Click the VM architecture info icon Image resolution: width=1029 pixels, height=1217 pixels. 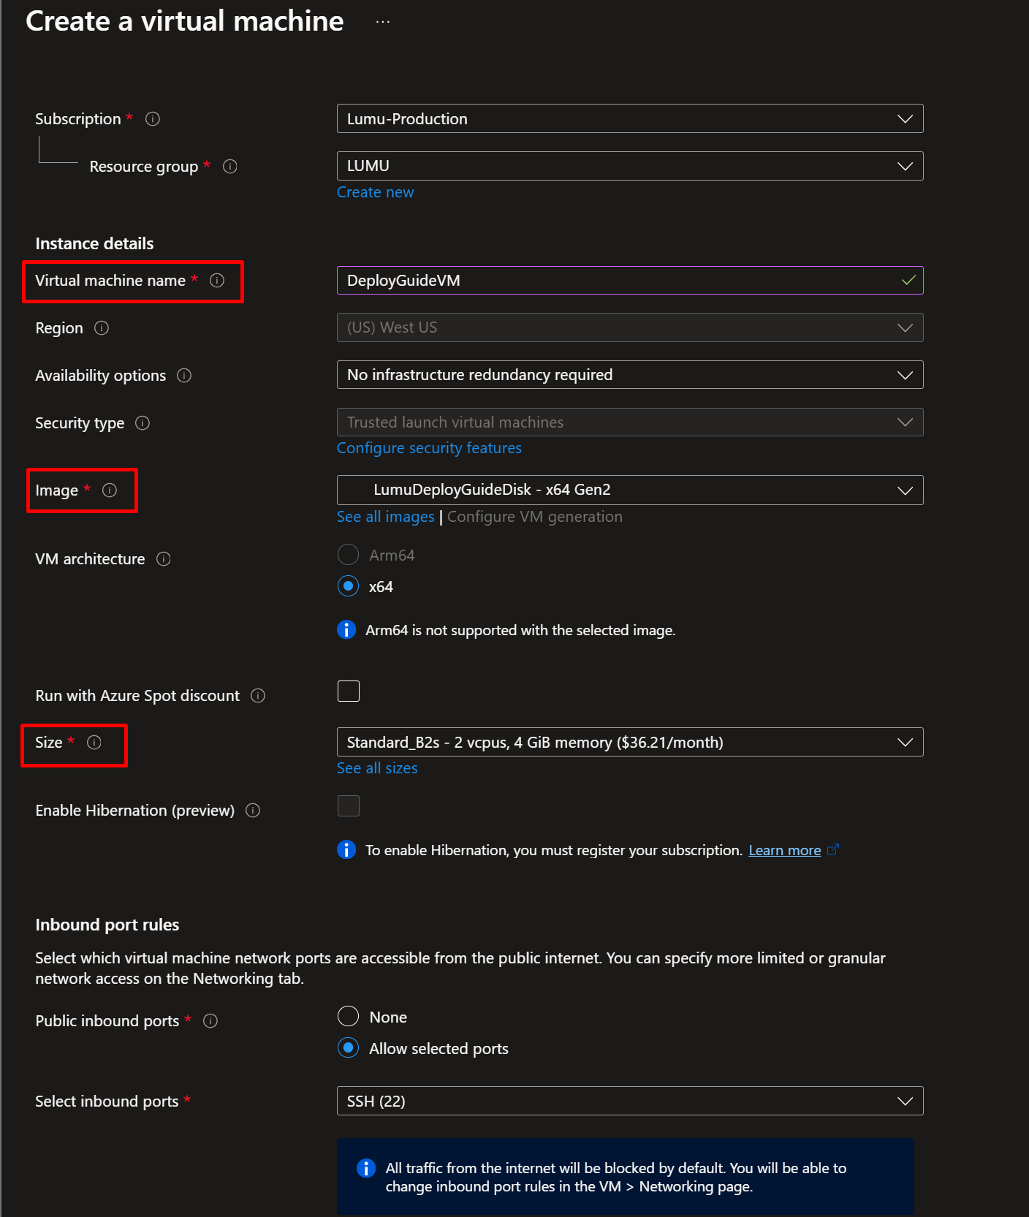pyautogui.click(x=164, y=559)
